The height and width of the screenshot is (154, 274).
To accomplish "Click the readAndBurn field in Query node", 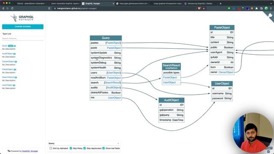I will point(106,78).
